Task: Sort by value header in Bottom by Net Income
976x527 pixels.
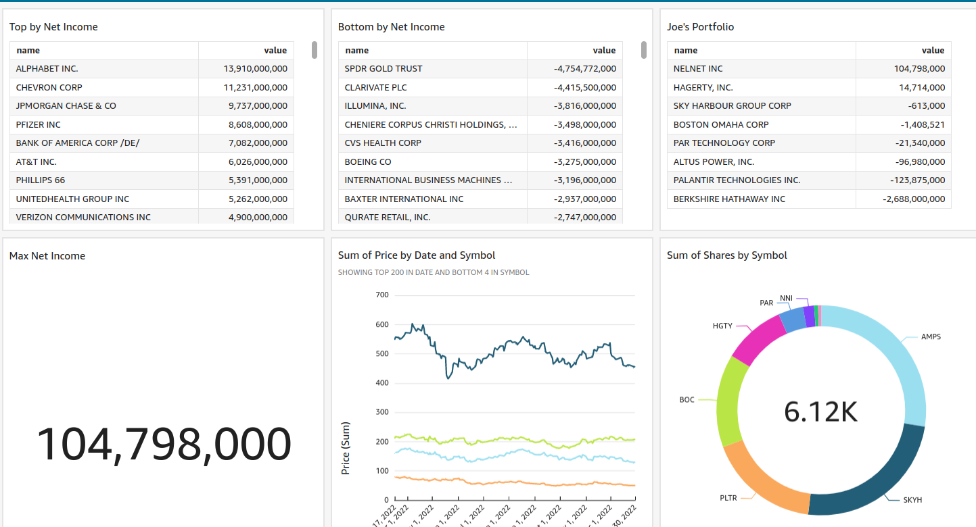Action: 575,51
